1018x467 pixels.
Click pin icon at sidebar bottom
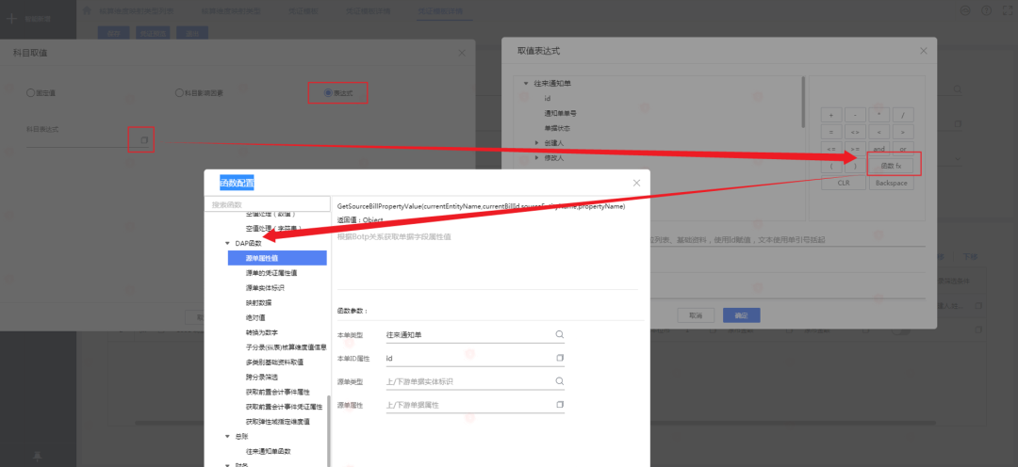click(37, 456)
